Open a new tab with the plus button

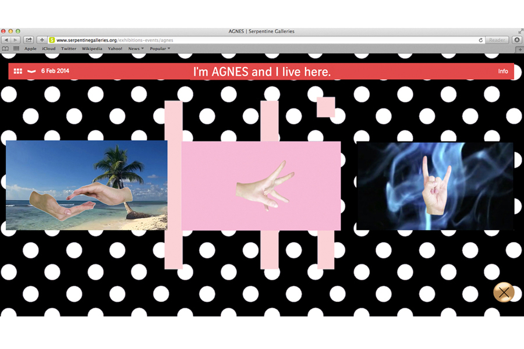(520, 49)
